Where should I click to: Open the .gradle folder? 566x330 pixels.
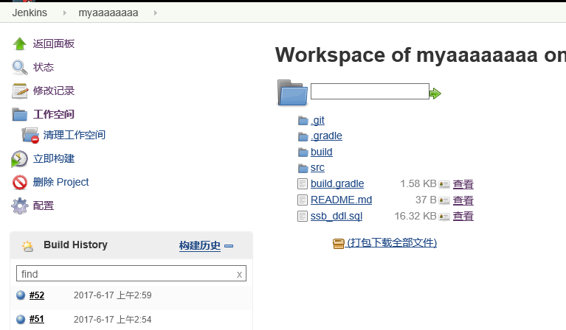(x=326, y=136)
